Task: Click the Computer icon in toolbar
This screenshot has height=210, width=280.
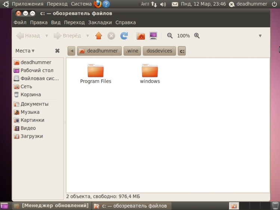Action: pyautogui.click(x=153, y=36)
